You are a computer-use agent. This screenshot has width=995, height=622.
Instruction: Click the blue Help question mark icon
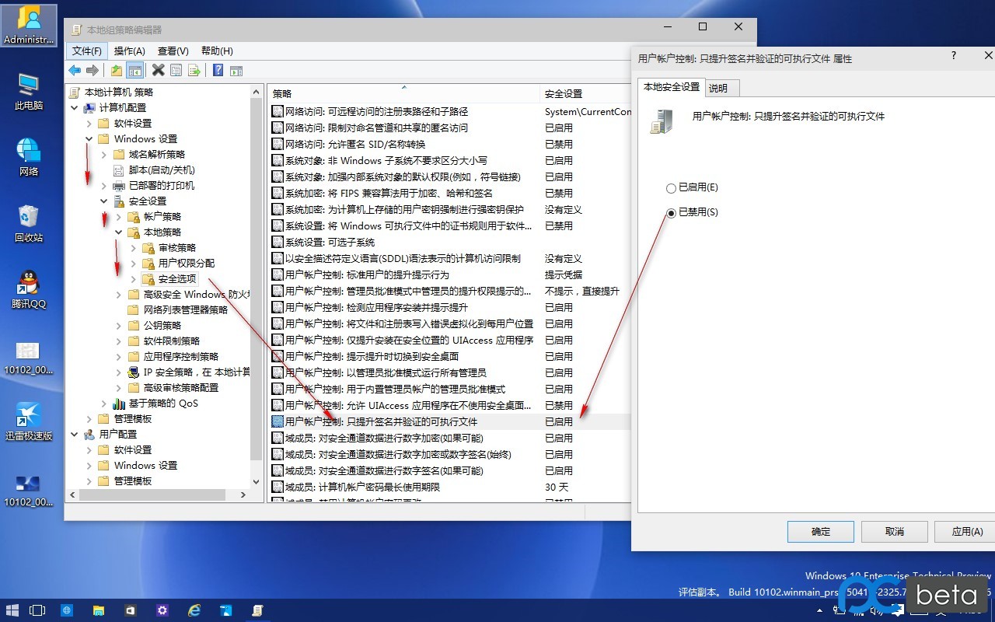tap(218, 71)
